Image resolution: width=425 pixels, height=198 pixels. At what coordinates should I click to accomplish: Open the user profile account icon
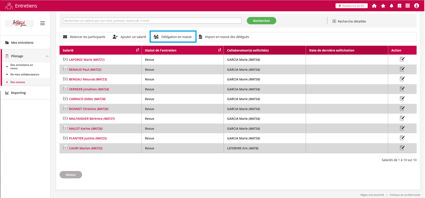416,6
